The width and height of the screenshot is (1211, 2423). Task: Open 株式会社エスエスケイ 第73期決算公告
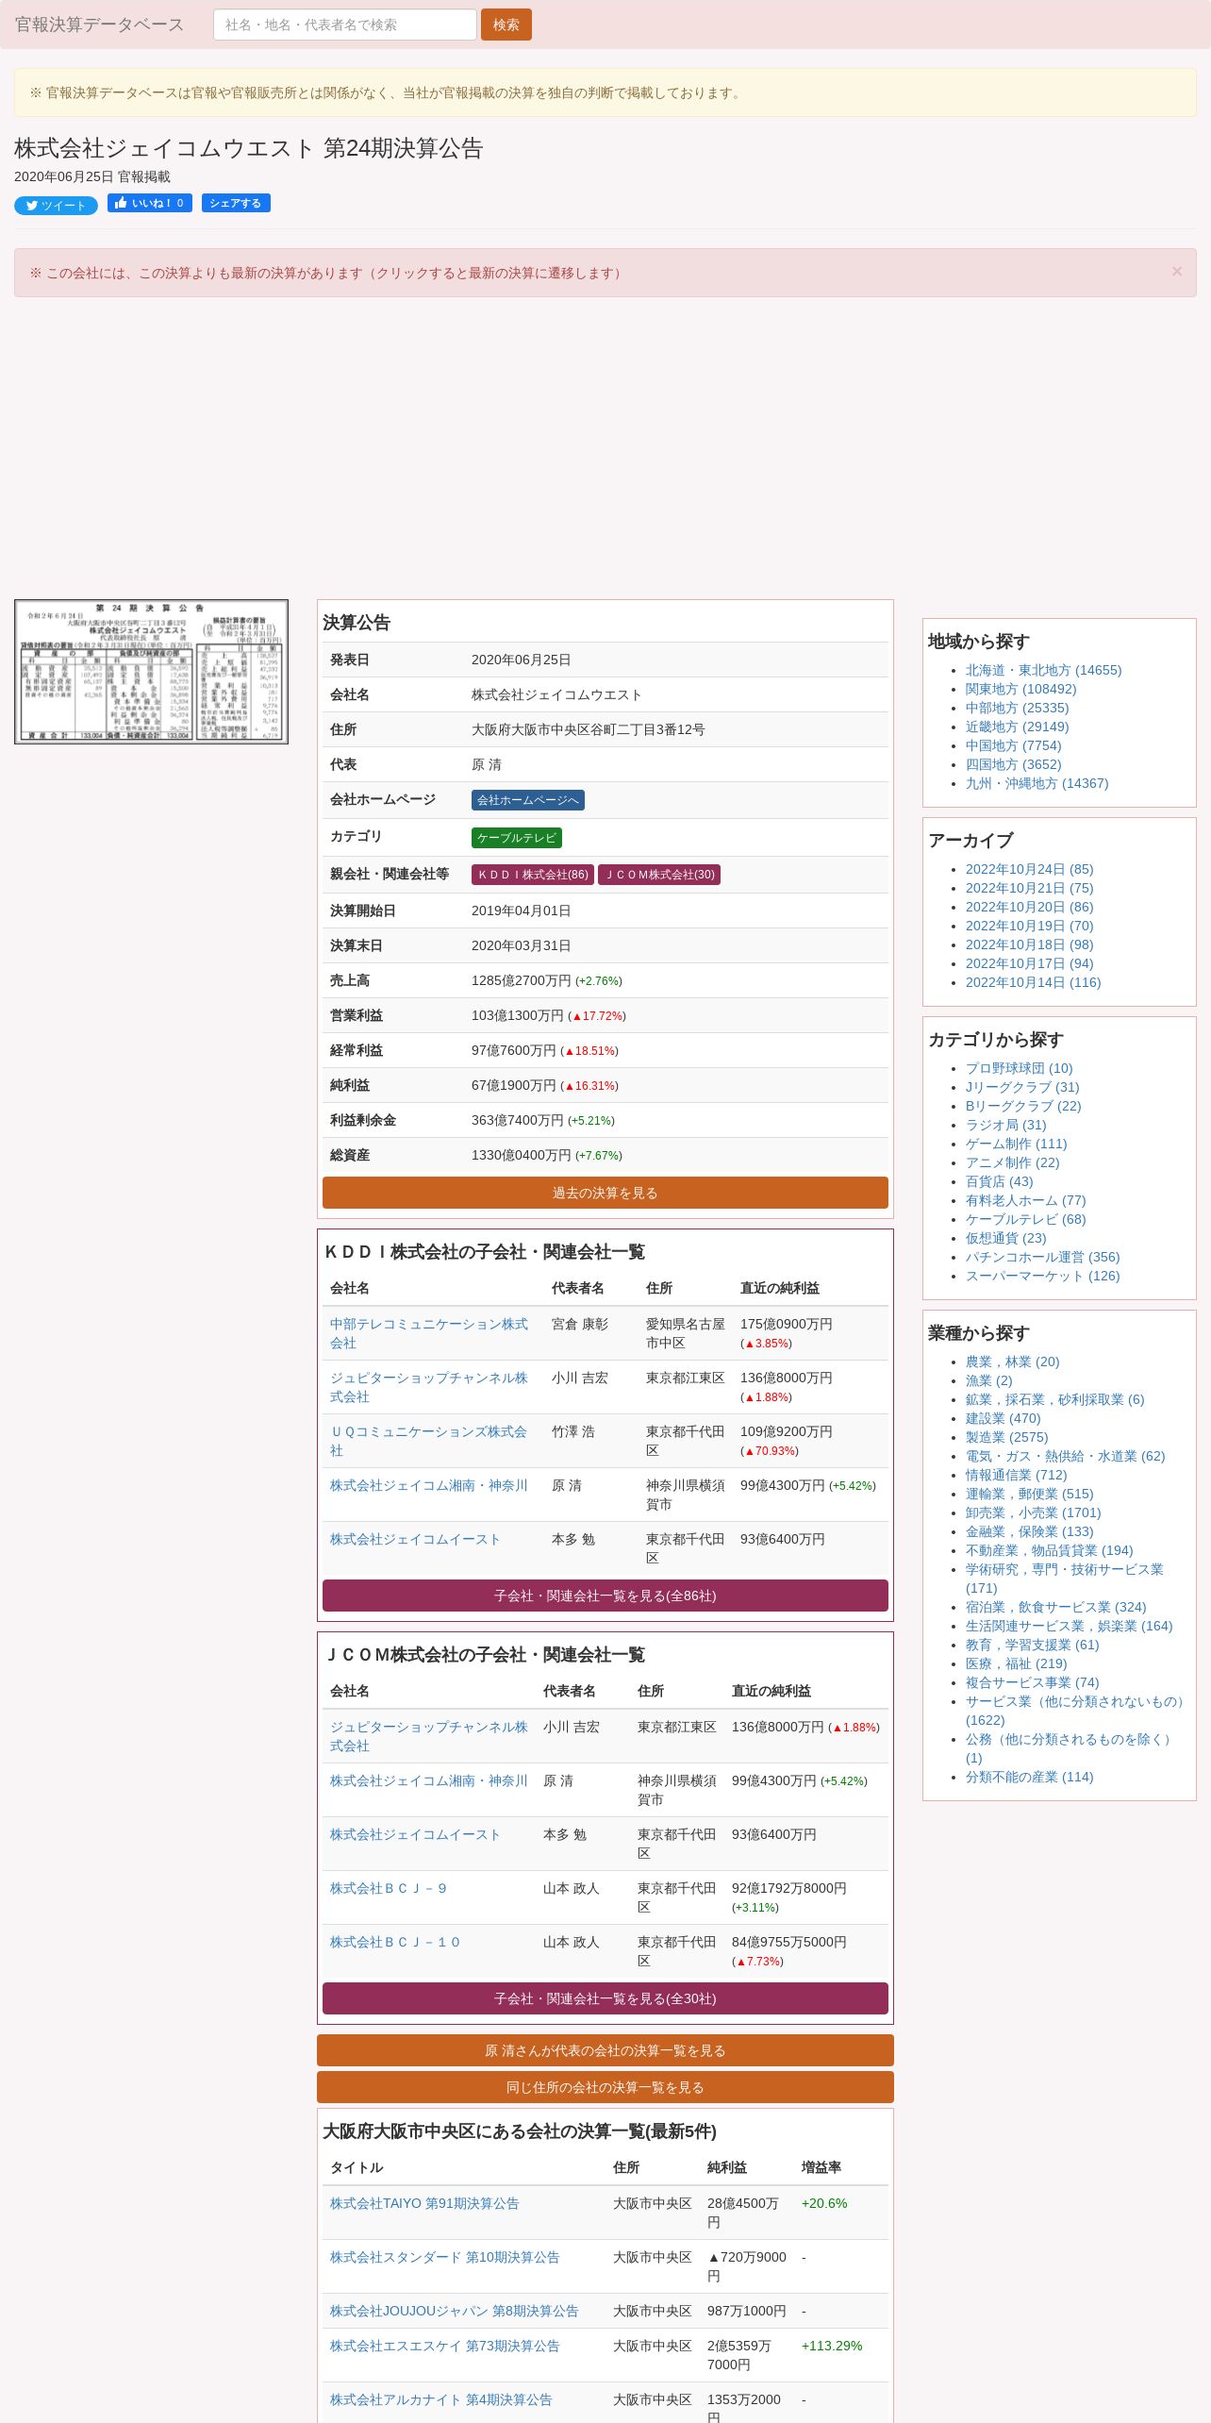click(445, 2346)
